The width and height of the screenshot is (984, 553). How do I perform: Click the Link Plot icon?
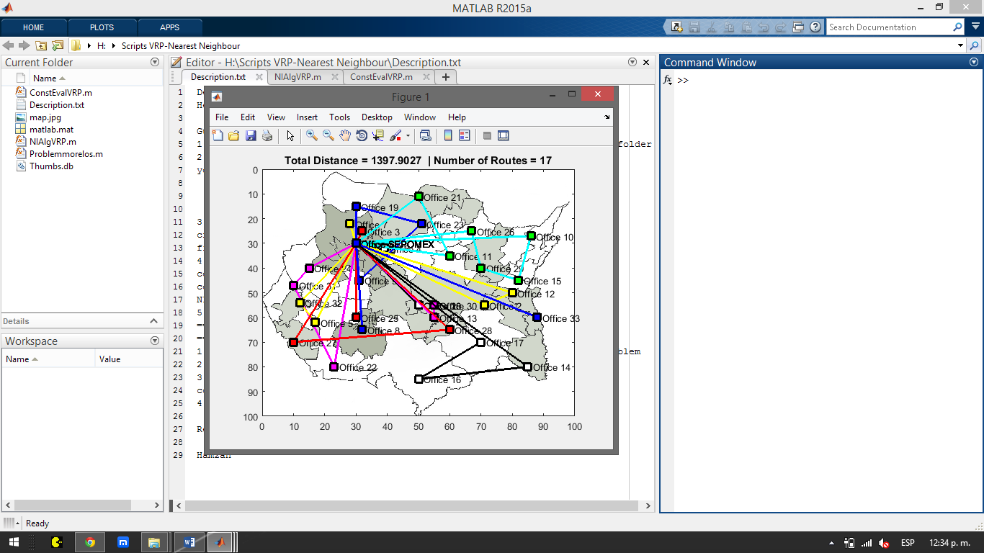click(x=425, y=135)
